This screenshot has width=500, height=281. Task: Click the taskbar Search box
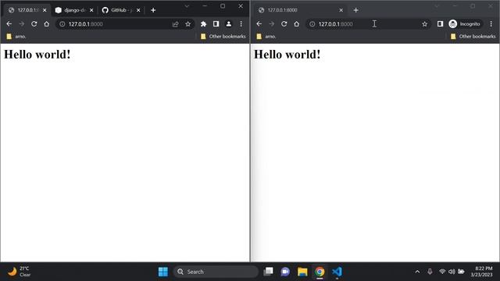pyautogui.click(x=216, y=272)
